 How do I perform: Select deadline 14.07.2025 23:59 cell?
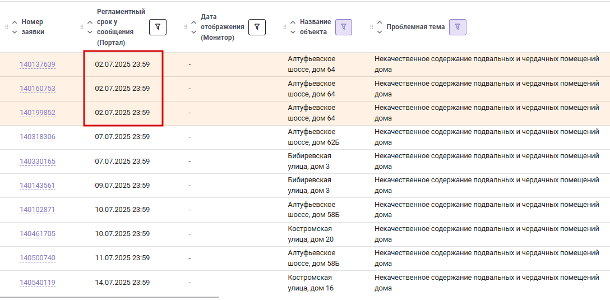tap(122, 282)
